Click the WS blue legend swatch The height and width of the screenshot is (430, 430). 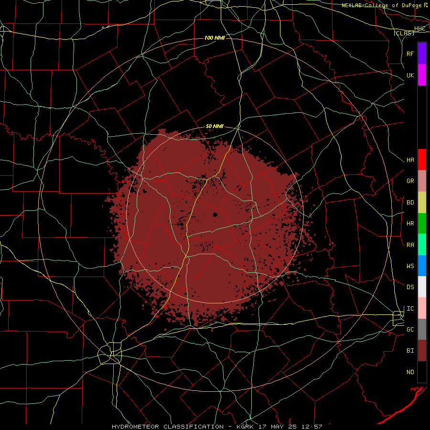coord(422,266)
